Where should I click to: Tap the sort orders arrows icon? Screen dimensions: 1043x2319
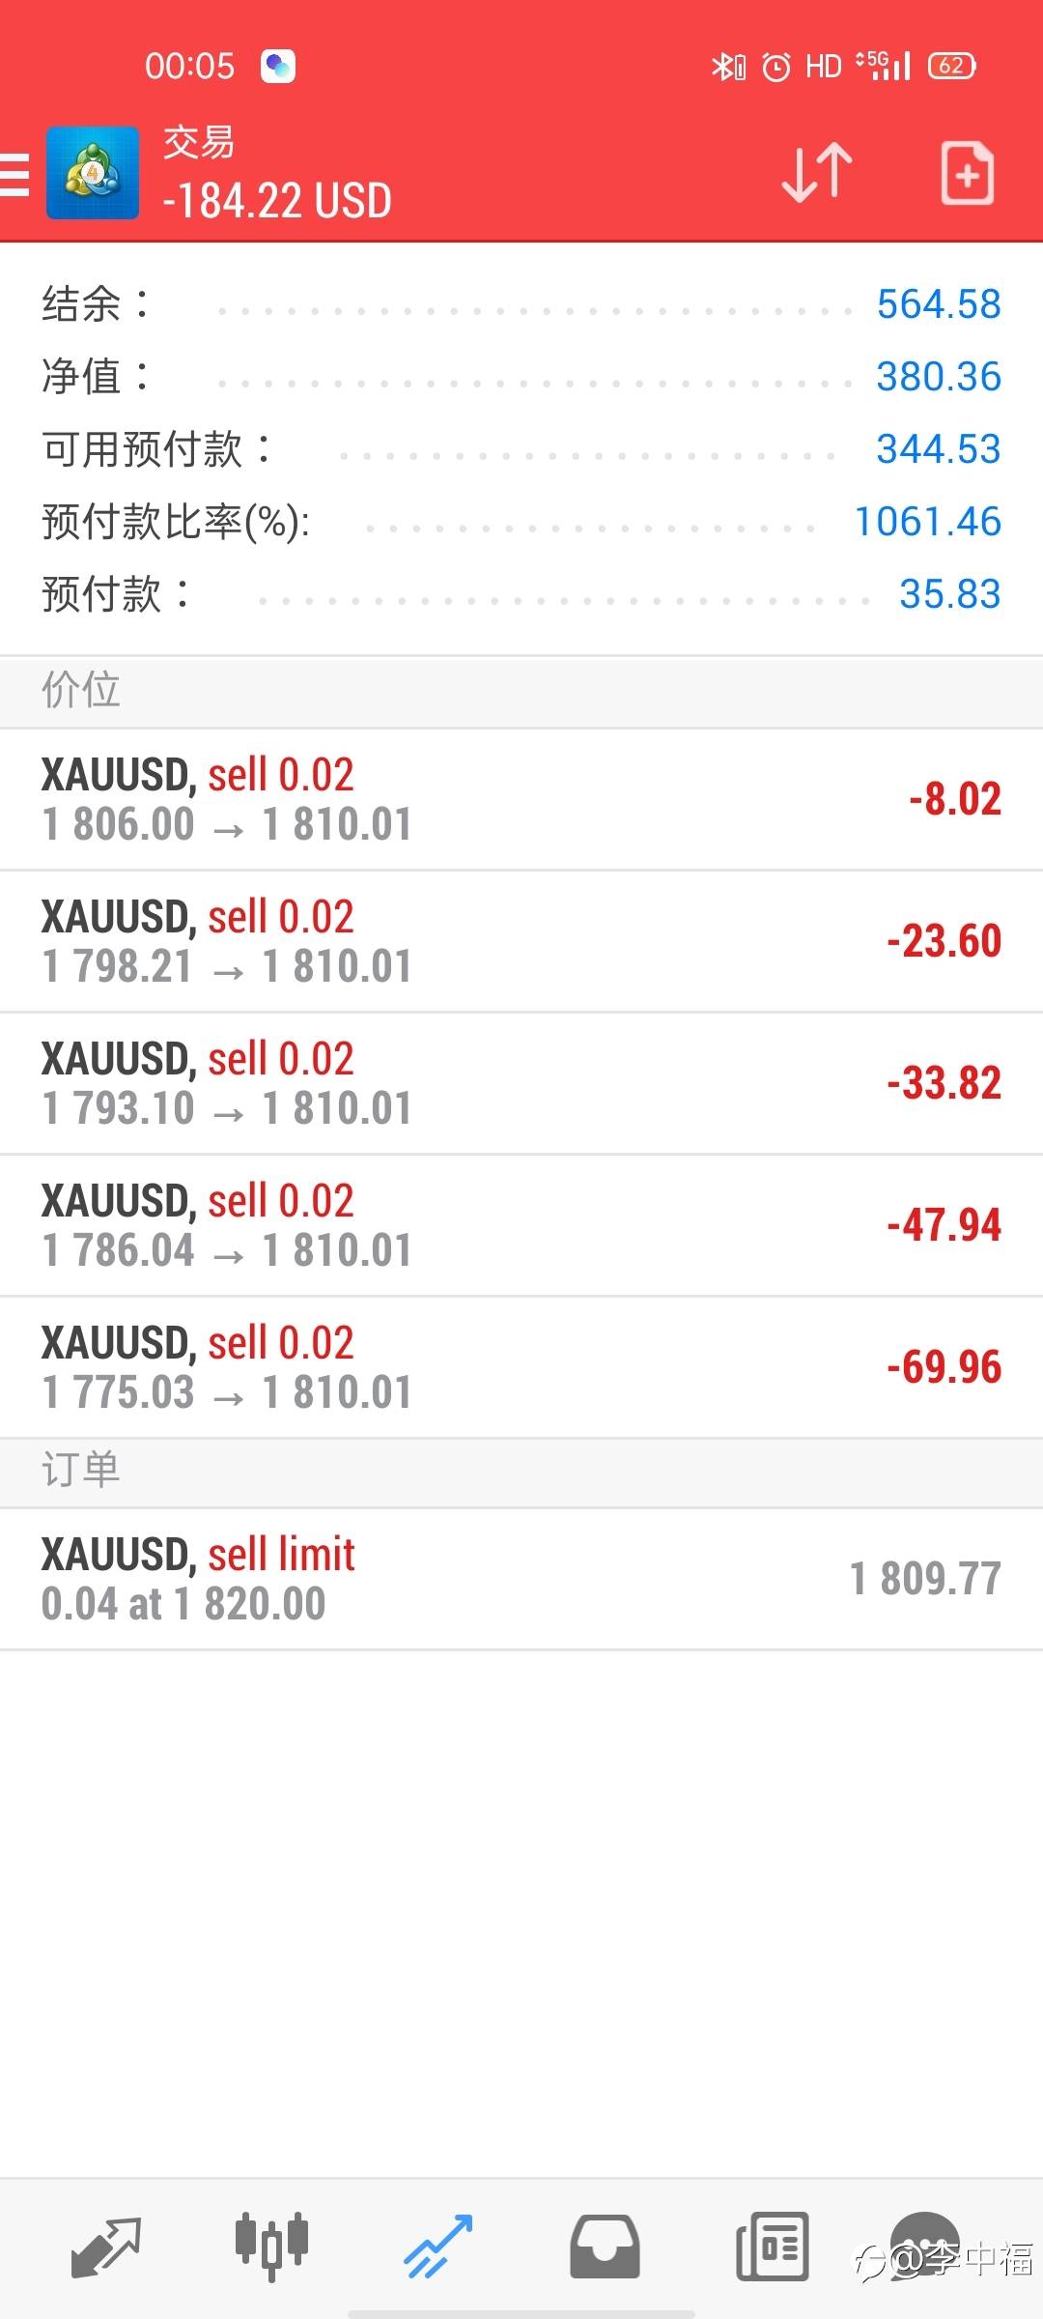click(817, 174)
